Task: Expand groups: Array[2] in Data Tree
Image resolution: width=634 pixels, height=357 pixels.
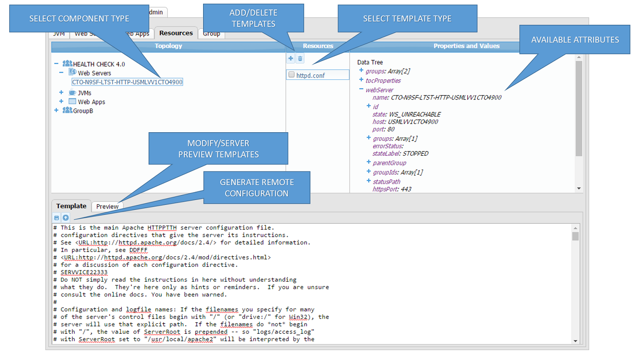Action: (x=361, y=70)
